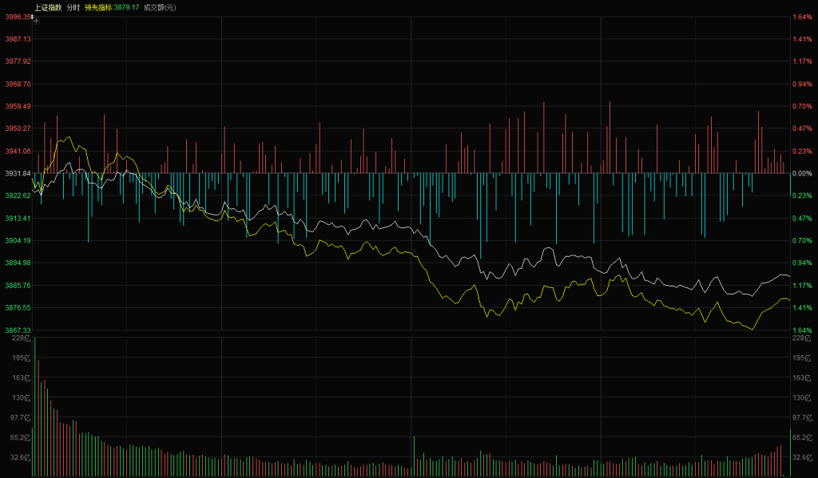Click the green 1.64% bottom percent label
The image size is (818, 478).
pyautogui.click(x=801, y=330)
